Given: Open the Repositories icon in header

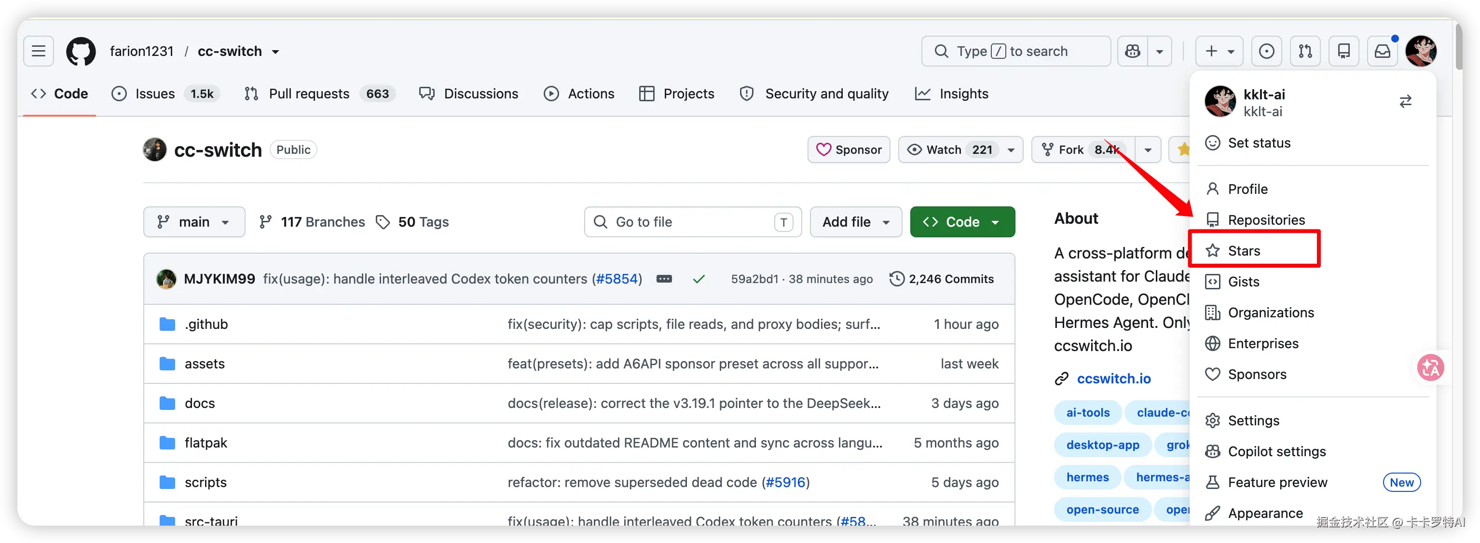Looking at the screenshot, I should (x=1344, y=51).
